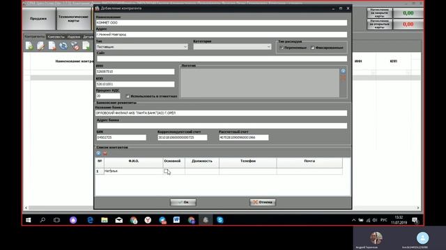Click the 'Ф.И.О.' column header
This screenshot has width=446, height=250.
point(133,161)
